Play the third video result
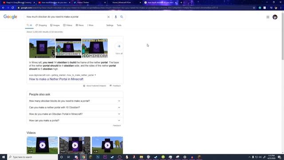 pyautogui.click(x=107, y=145)
